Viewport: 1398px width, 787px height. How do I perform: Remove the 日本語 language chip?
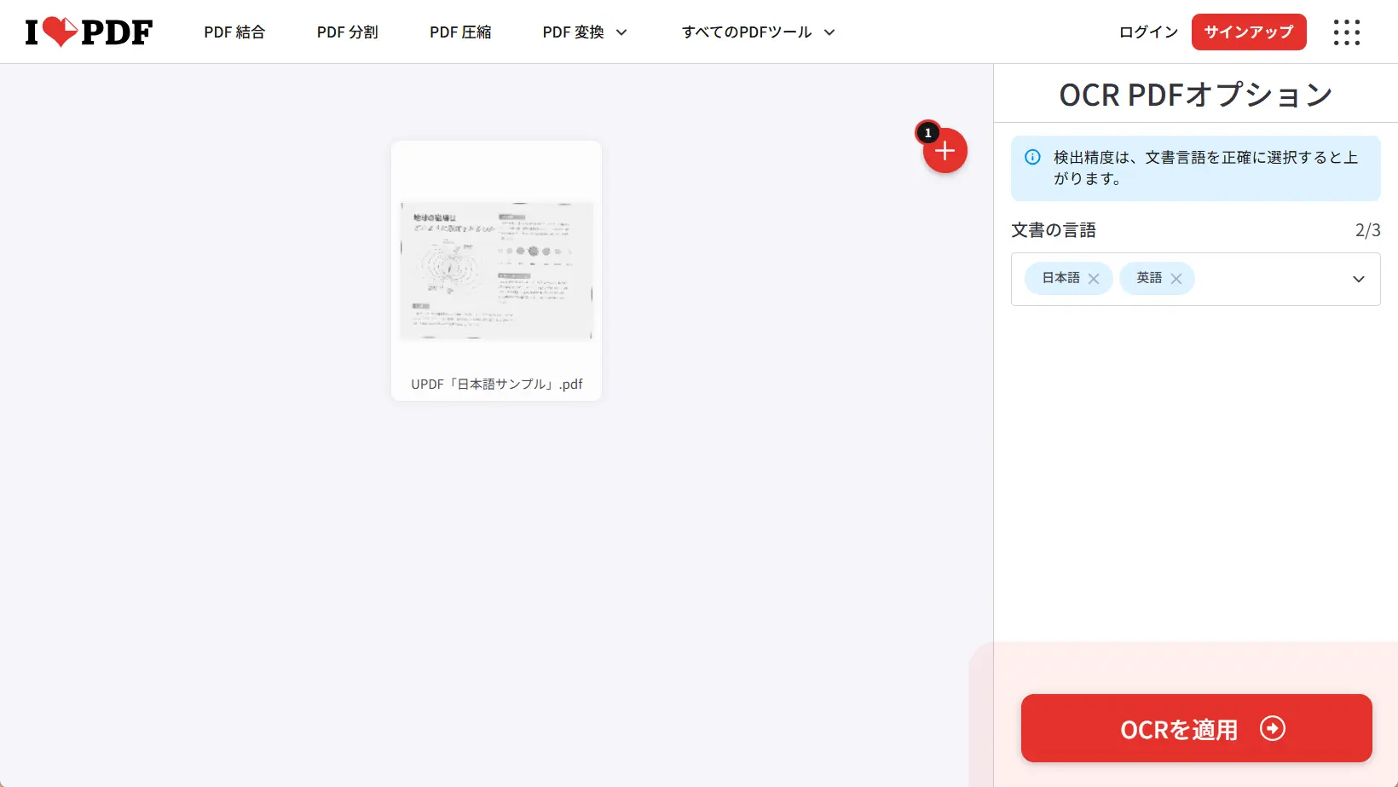tap(1095, 278)
